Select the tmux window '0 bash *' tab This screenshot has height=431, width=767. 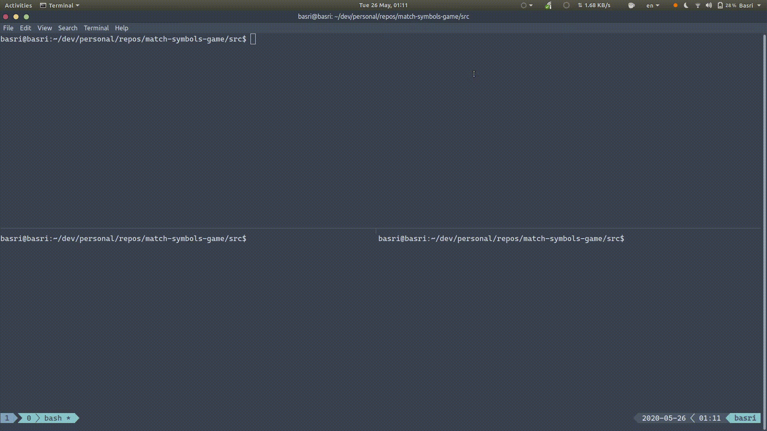49,418
